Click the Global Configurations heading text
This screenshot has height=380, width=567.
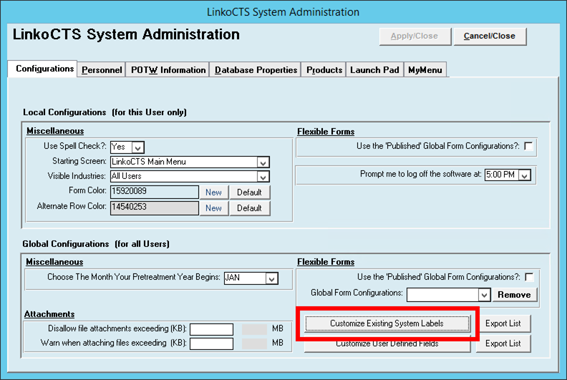click(96, 244)
